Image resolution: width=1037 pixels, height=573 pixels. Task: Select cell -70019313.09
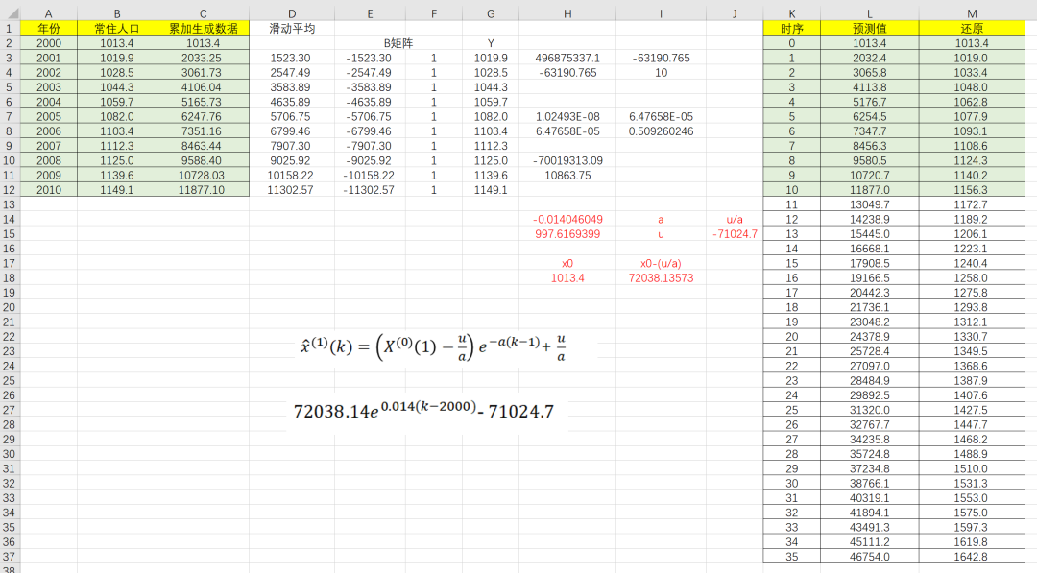(x=567, y=160)
